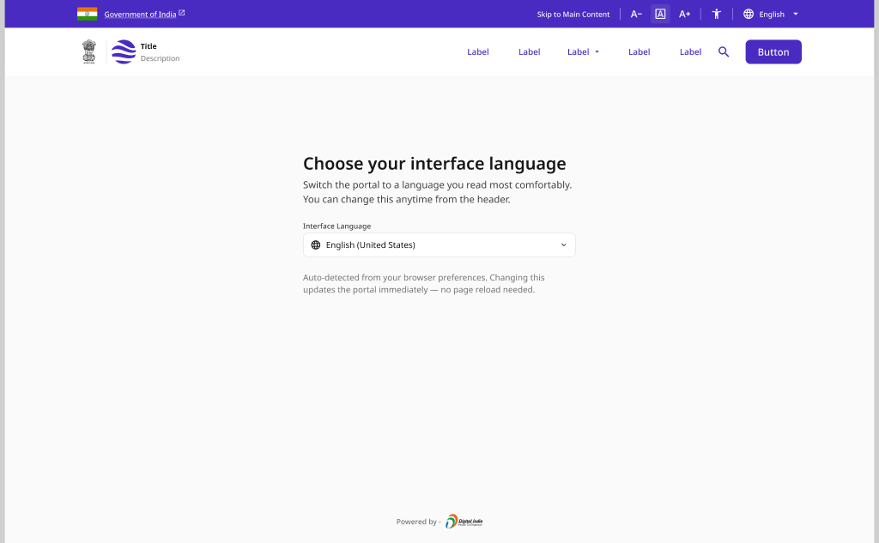
Task: Open accessibility options figure icon
Action: (717, 14)
